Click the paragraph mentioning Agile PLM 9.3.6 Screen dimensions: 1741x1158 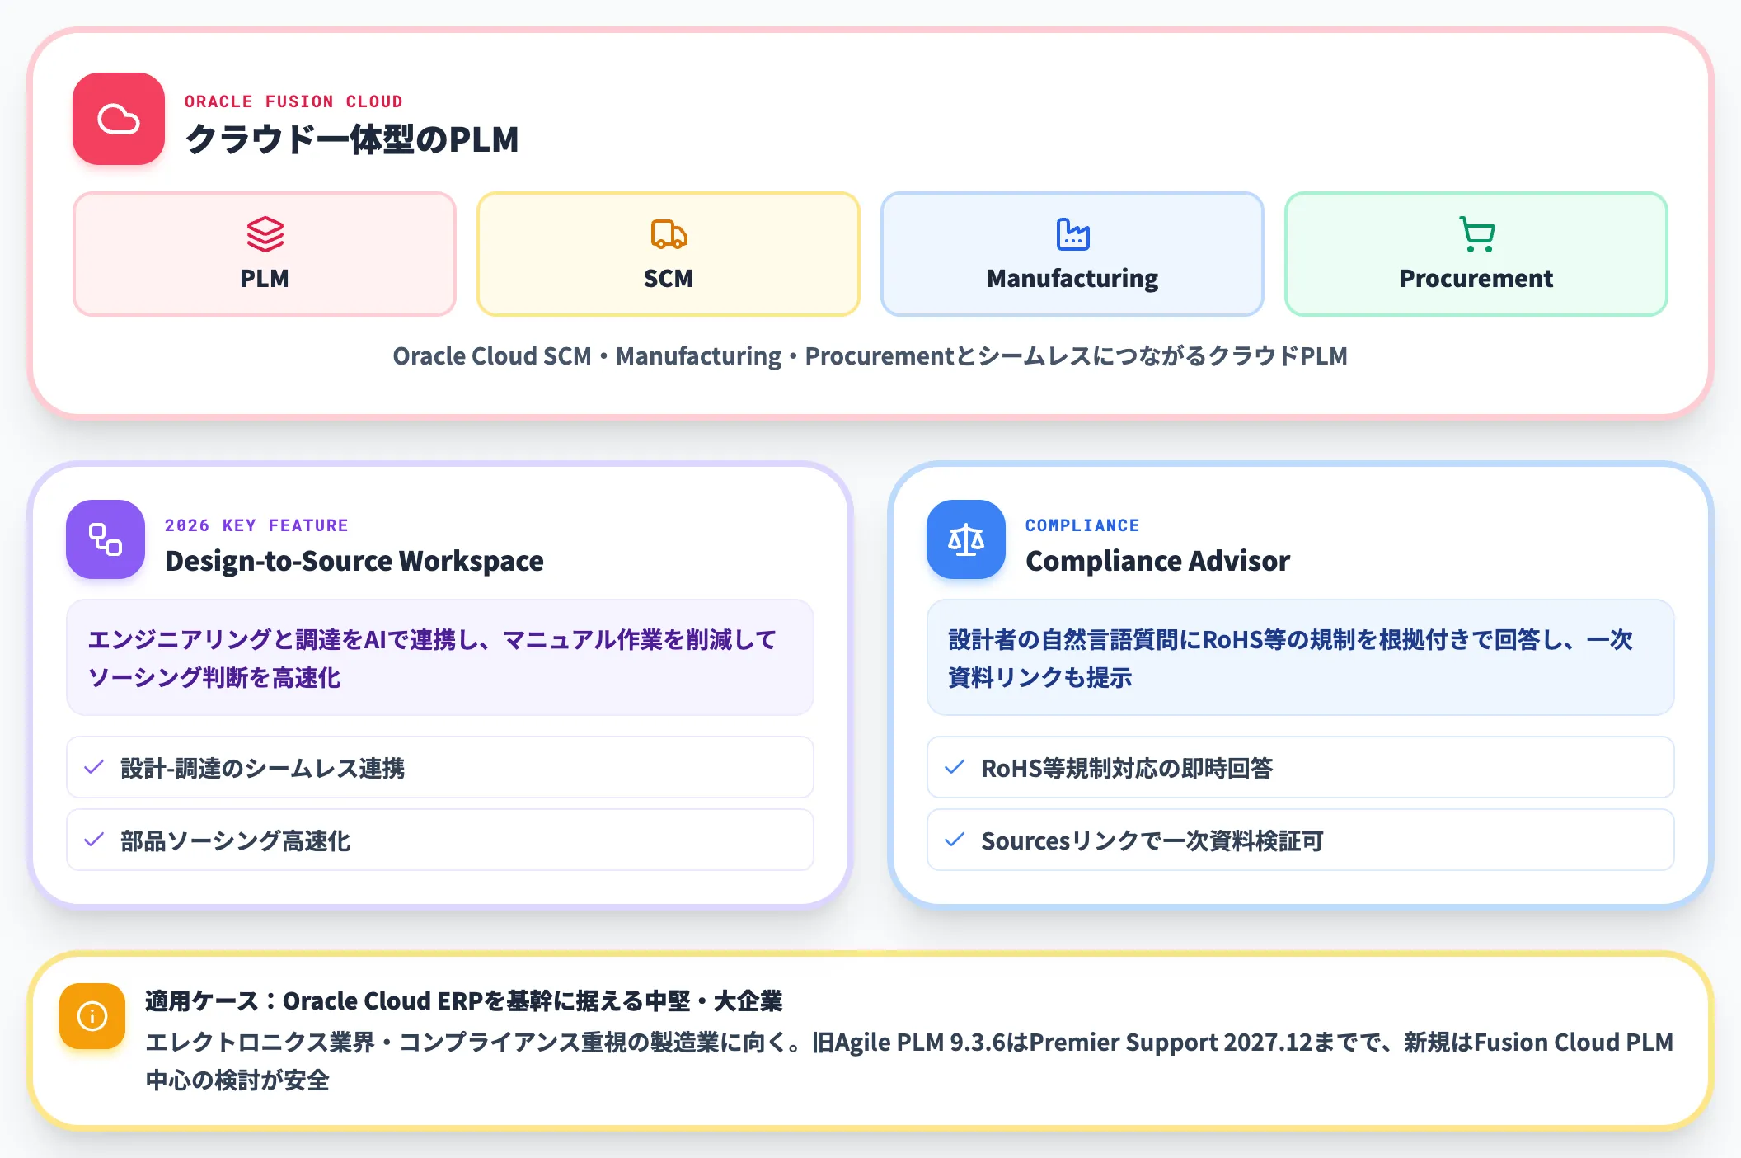[909, 1061]
